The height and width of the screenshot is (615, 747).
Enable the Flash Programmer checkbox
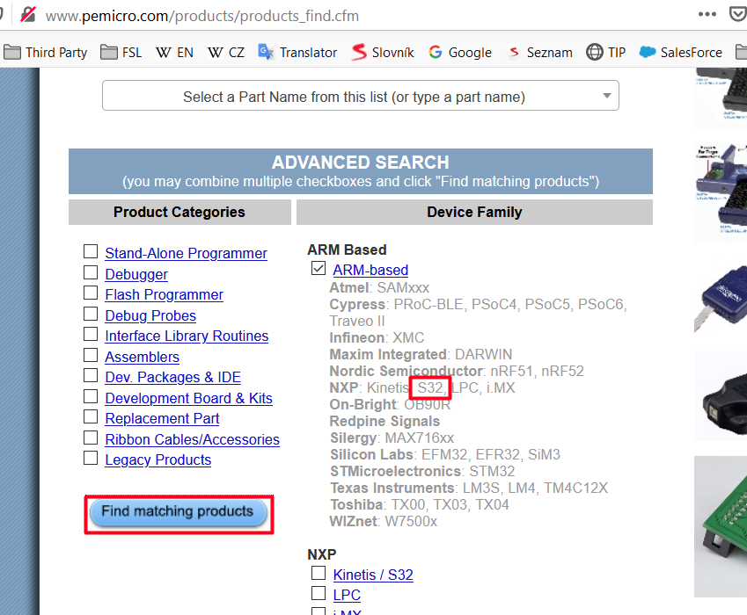tap(91, 294)
